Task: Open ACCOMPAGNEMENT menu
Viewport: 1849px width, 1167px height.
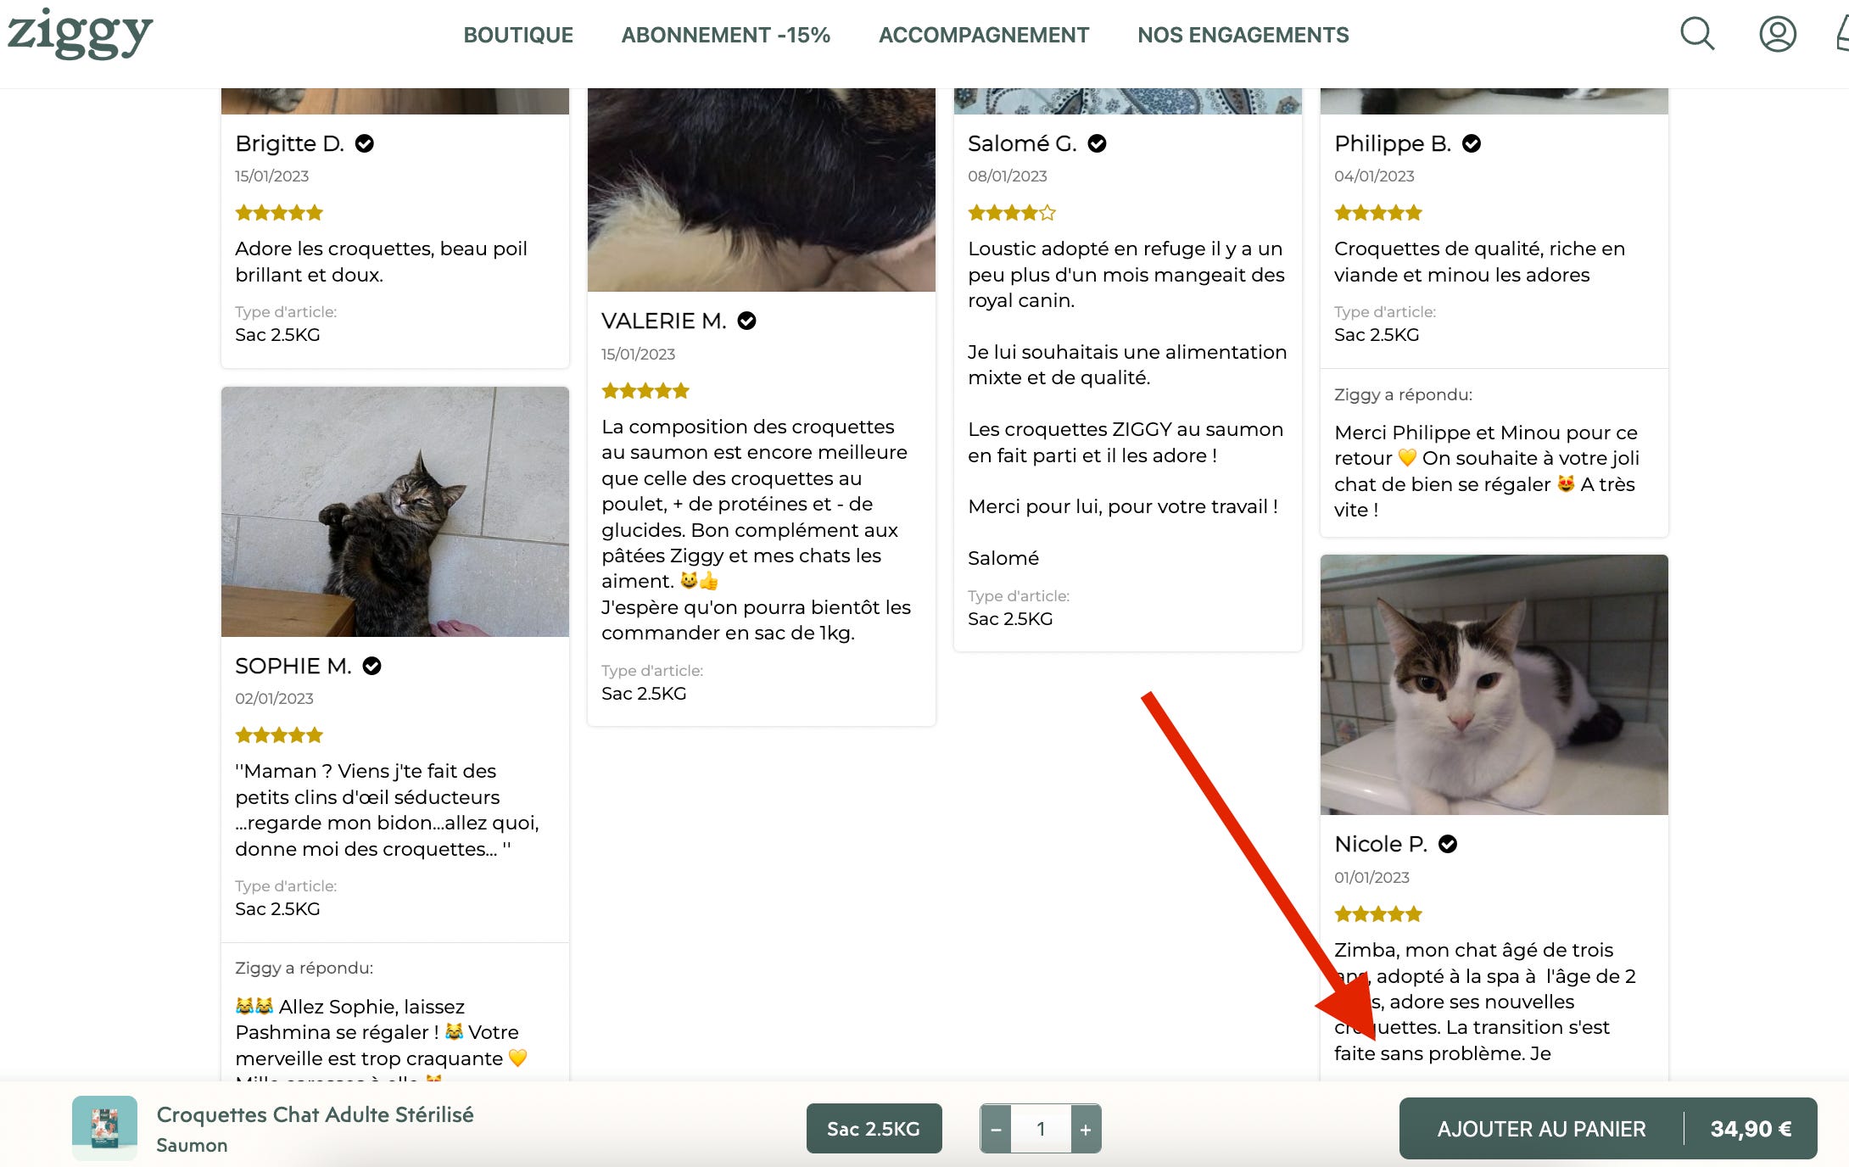Action: [x=984, y=35]
